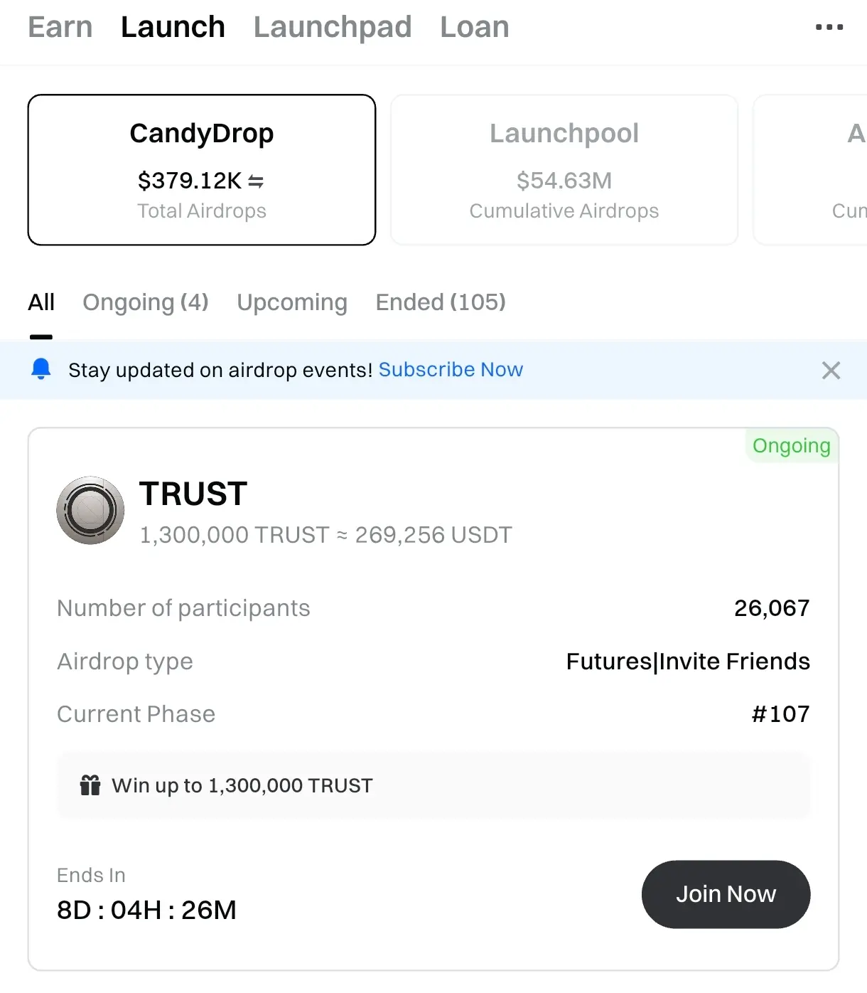Filter by Ongoing (4) events
Screen dimensions: 867x993
pyautogui.click(x=146, y=302)
